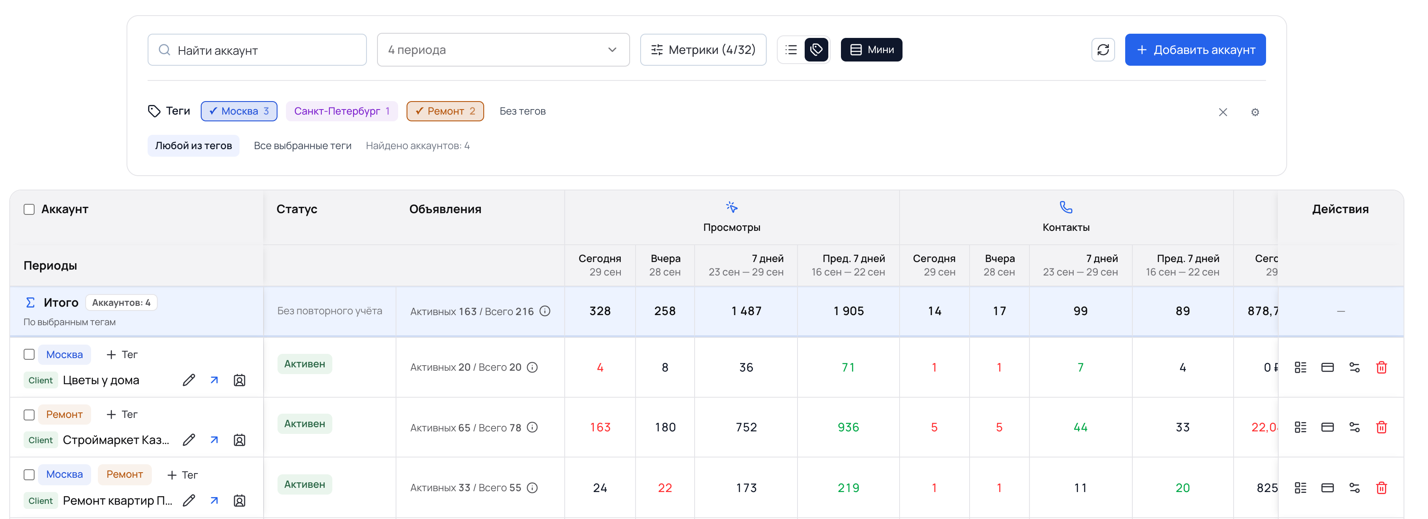Viewport: 1428px width, 519px height.
Task: Click the Найти аккаунт search field
Action: pyautogui.click(x=257, y=50)
